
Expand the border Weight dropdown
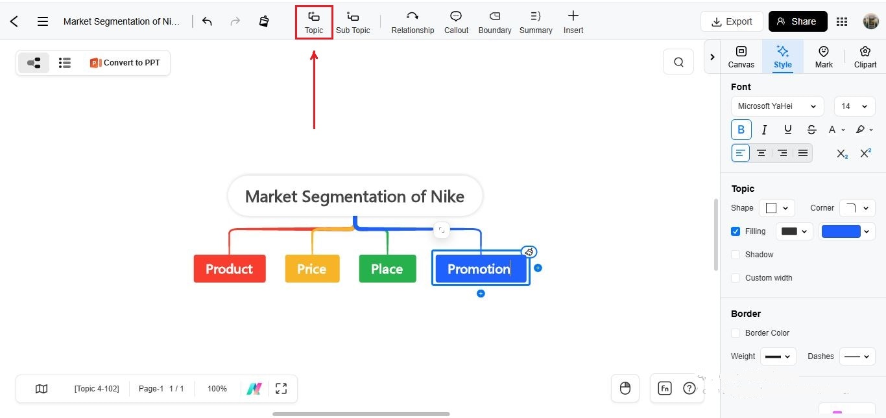click(778, 356)
